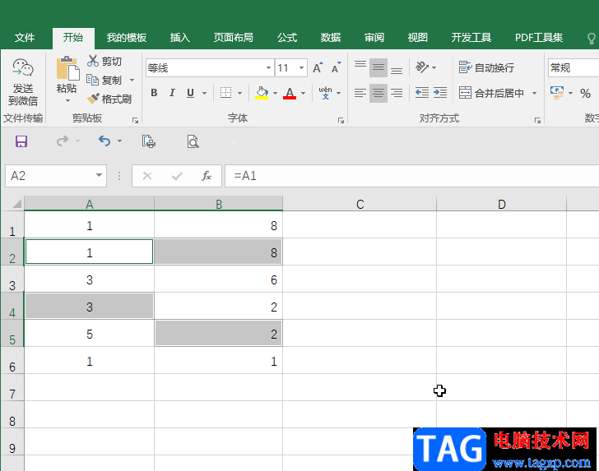This screenshot has width=599, height=471.
Task: Select column header C
Action: [360, 204]
